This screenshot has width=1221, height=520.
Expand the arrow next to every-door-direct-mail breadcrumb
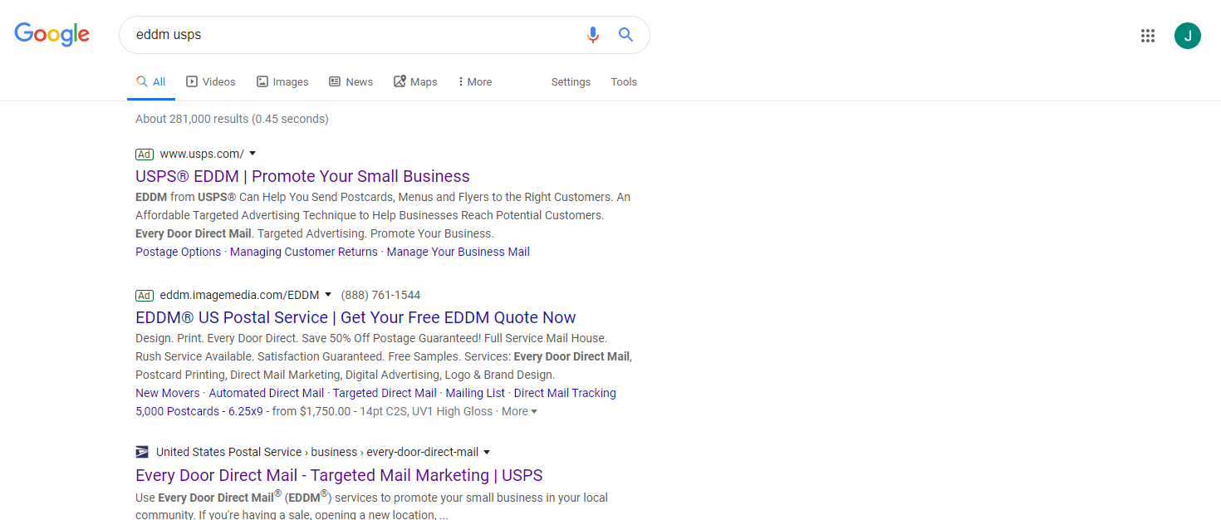click(x=487, y=452)
